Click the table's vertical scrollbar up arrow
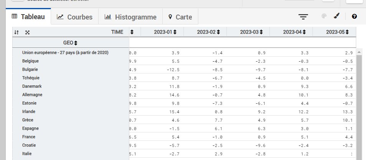Viewport: 366px width, 160px height. tap(359, 52)
